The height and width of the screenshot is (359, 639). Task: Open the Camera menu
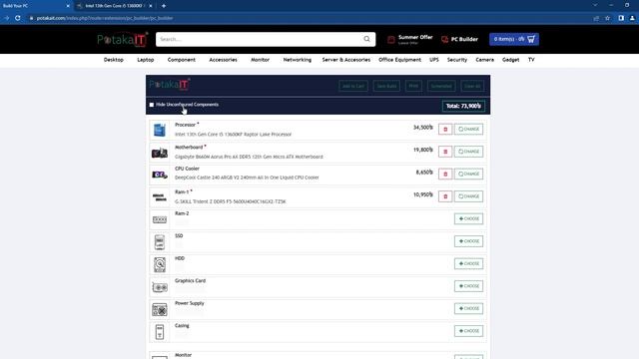coord(484,60)
